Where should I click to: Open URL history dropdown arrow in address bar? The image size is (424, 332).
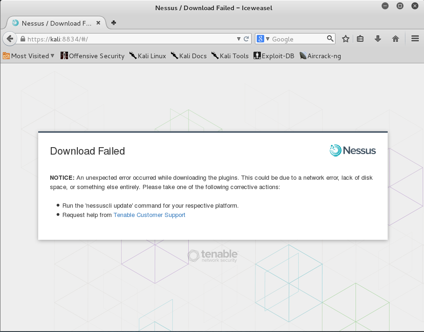click(x=239, y=39)
